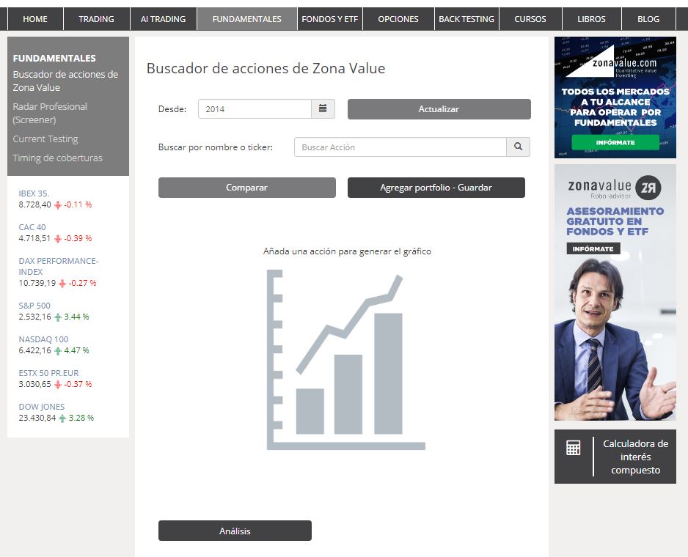Open FONDOS Y ETF menu
The width and height of the screenshot is (688, 557).
tap(330, 19)
